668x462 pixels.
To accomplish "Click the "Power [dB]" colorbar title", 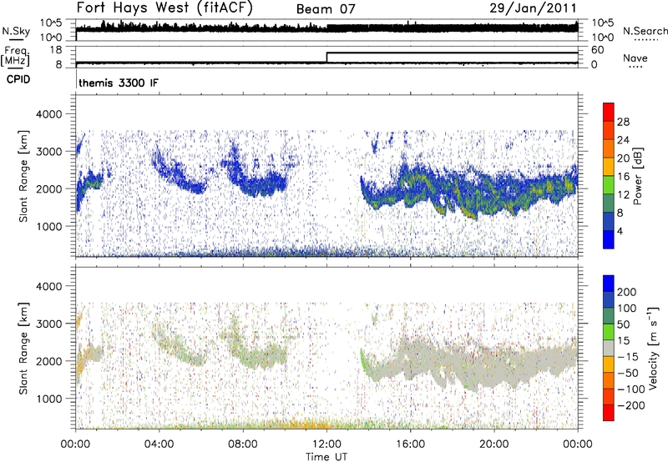I will (x=637, y=176).
